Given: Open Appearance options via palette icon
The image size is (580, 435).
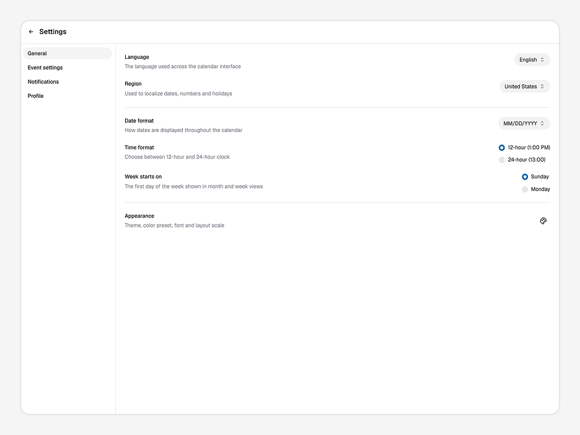Looking at the screenshot, I should (543, 221).
